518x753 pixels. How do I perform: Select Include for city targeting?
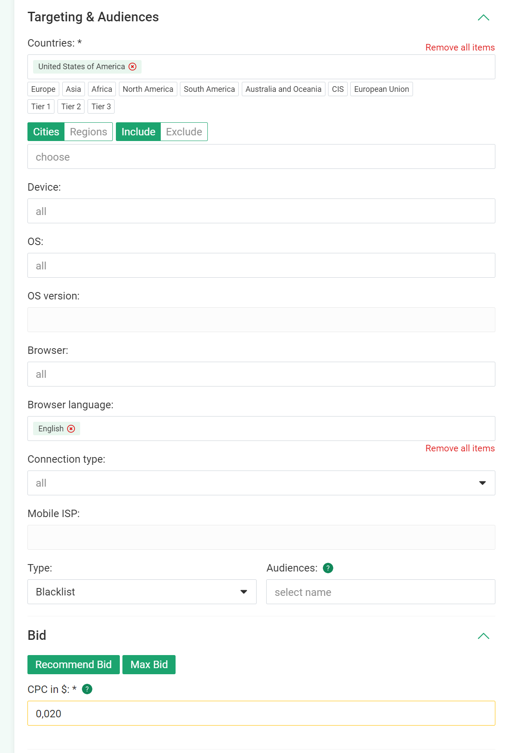click(139, 132)
